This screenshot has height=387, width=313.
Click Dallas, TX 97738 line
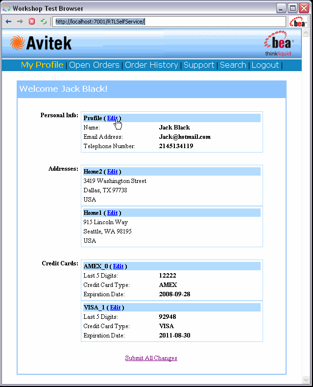coord(105,190)
